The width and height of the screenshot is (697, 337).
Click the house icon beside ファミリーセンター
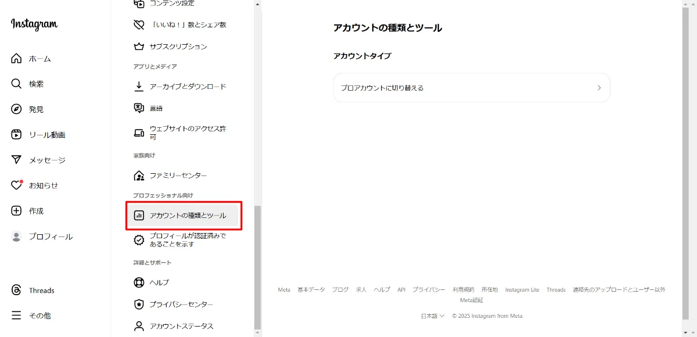(x=139, y=175)
